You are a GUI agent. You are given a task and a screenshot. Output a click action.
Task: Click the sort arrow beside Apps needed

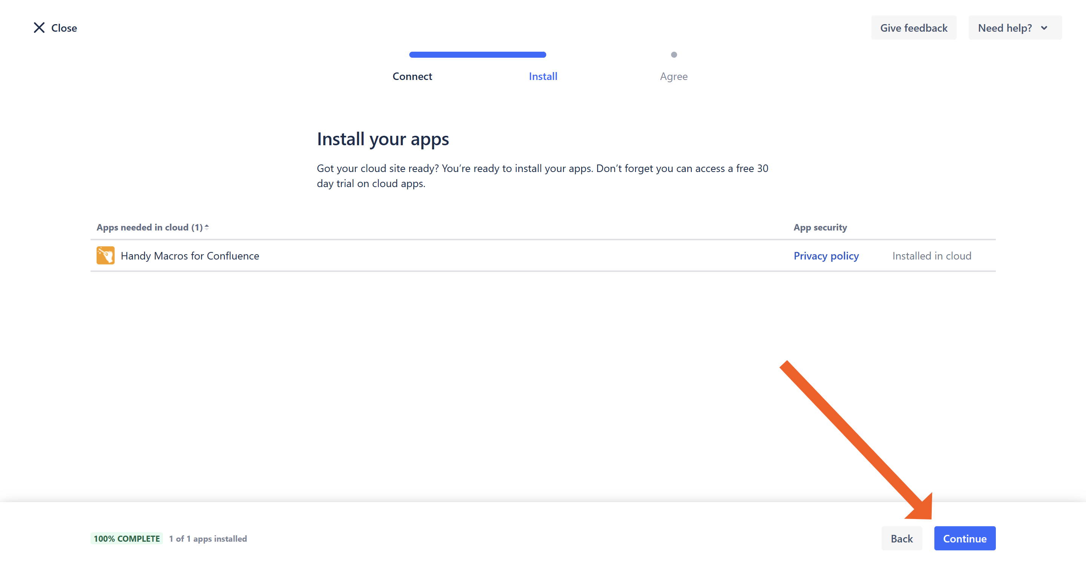(x=207, y=227)
